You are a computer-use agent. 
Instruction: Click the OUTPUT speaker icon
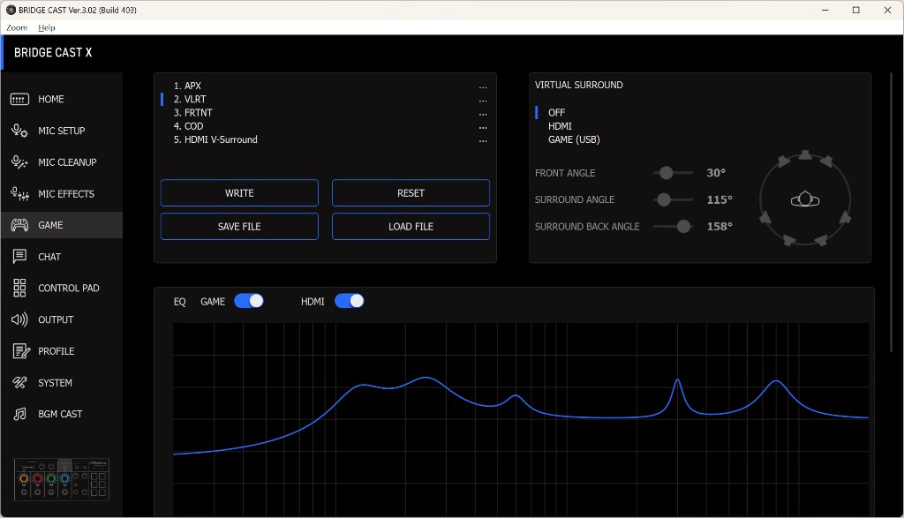click(x=19, y=319)
